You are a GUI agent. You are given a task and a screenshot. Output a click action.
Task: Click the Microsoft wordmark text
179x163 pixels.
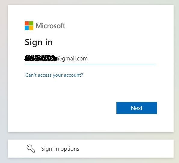50,26
